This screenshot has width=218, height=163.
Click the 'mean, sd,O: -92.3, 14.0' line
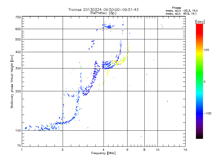point(181,11)
